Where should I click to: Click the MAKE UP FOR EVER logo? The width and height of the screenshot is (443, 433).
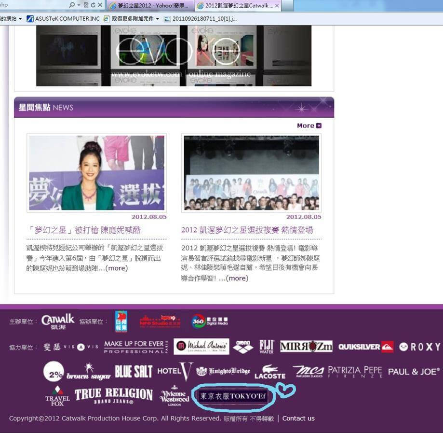pyautogui.click(x=136, y=347)
